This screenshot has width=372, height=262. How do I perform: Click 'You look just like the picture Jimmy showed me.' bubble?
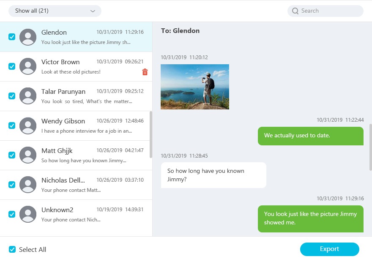pos(311,218)
